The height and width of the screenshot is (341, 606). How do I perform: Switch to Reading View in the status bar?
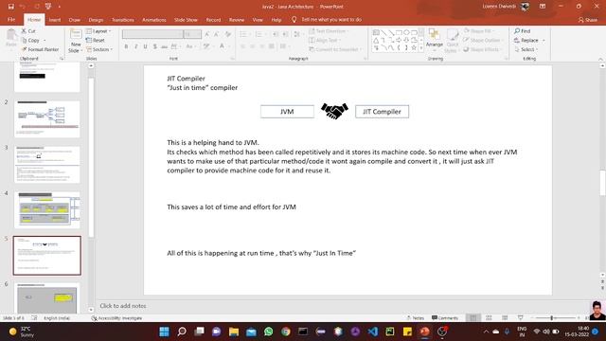click(505, 318)
